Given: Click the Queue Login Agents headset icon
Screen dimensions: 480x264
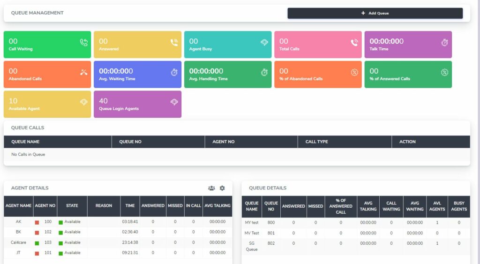Looking at the screenshot, I should click(x=174, y=102).
